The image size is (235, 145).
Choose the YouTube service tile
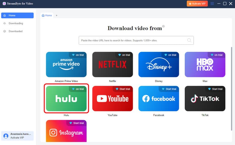113,98
